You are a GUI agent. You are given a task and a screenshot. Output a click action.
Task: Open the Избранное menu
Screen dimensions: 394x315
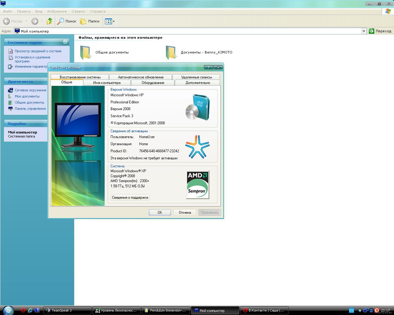[x=57, y=11]
